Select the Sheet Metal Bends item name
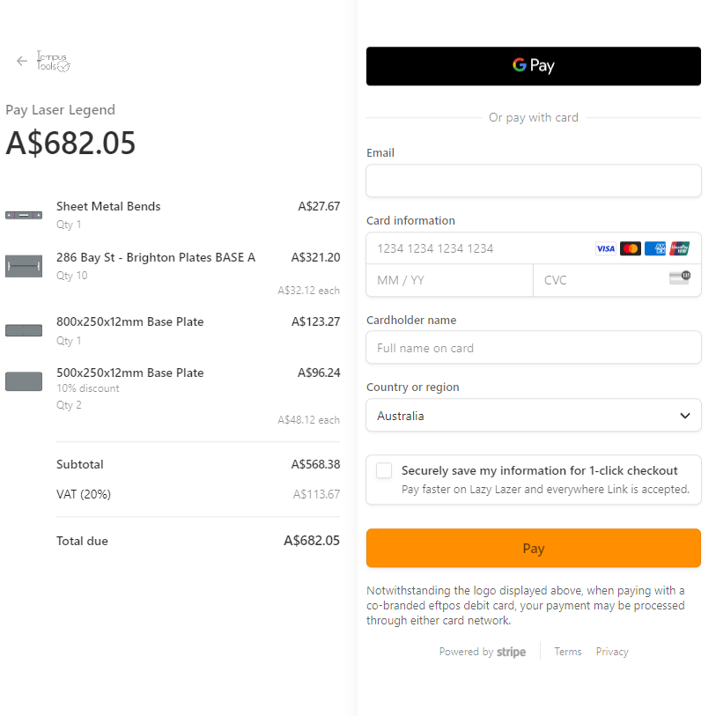The height and width of the screenshot is (716, 716). [x=108, y=206]
